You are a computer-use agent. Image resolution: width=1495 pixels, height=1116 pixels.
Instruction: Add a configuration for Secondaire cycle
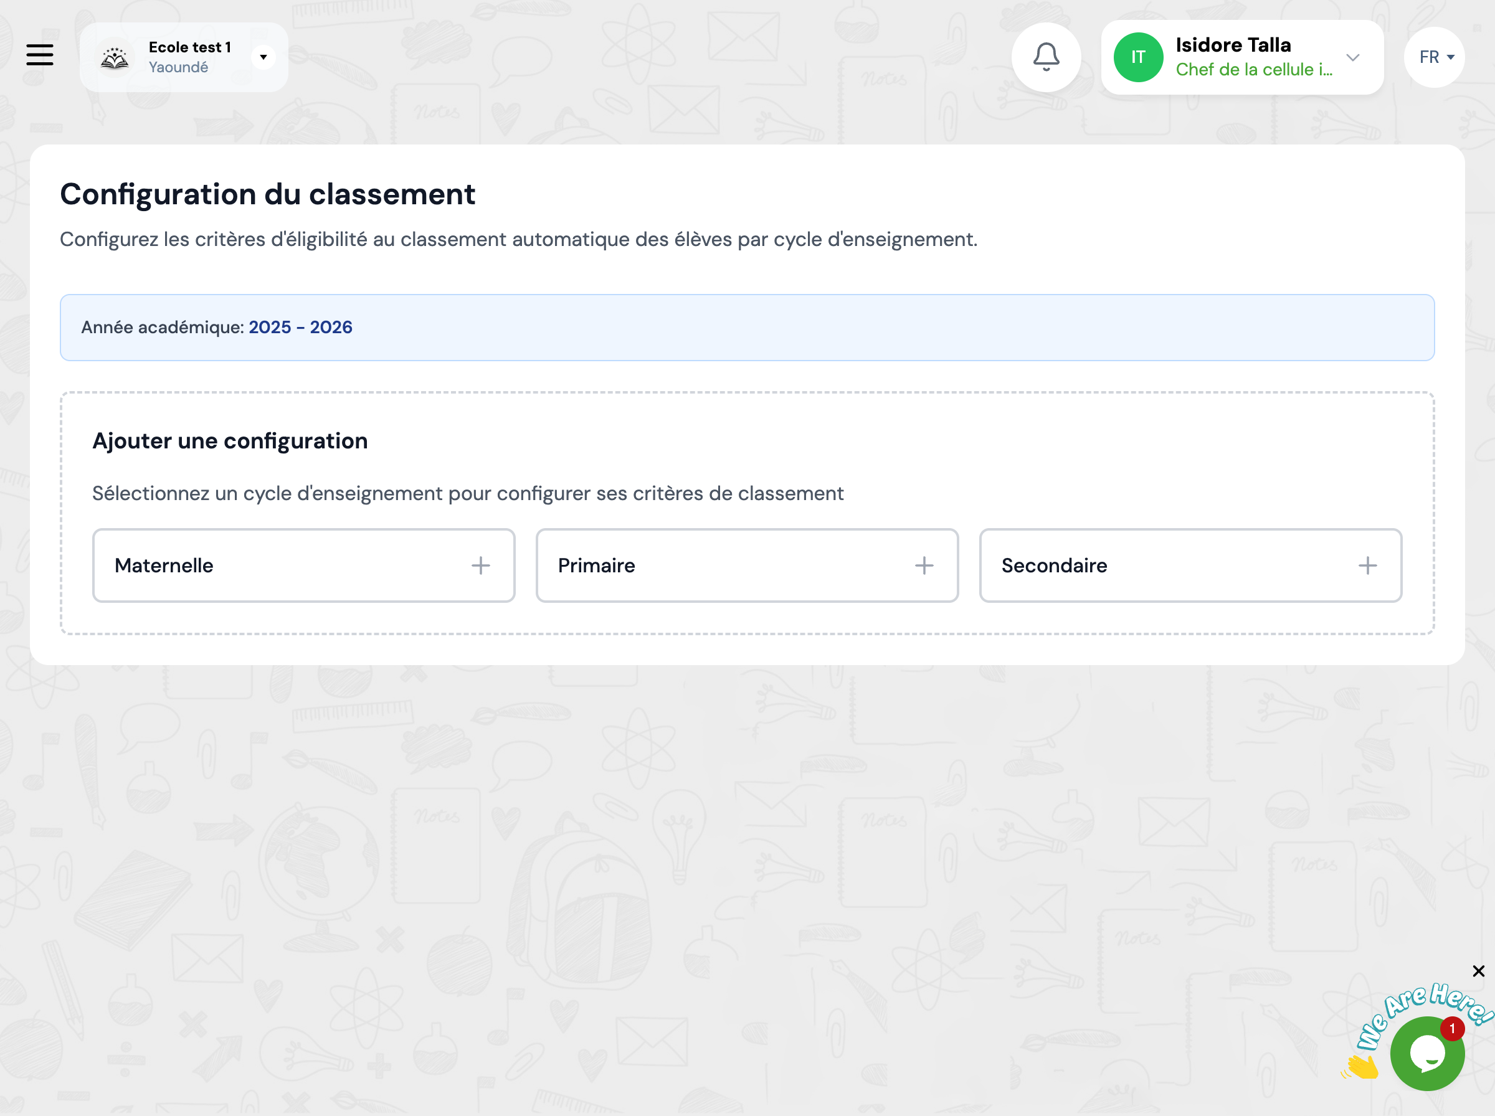(1367, 565)
